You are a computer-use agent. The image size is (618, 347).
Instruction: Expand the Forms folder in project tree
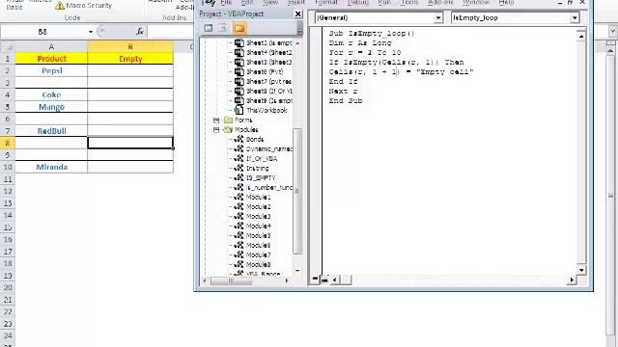tap(216, 120)
